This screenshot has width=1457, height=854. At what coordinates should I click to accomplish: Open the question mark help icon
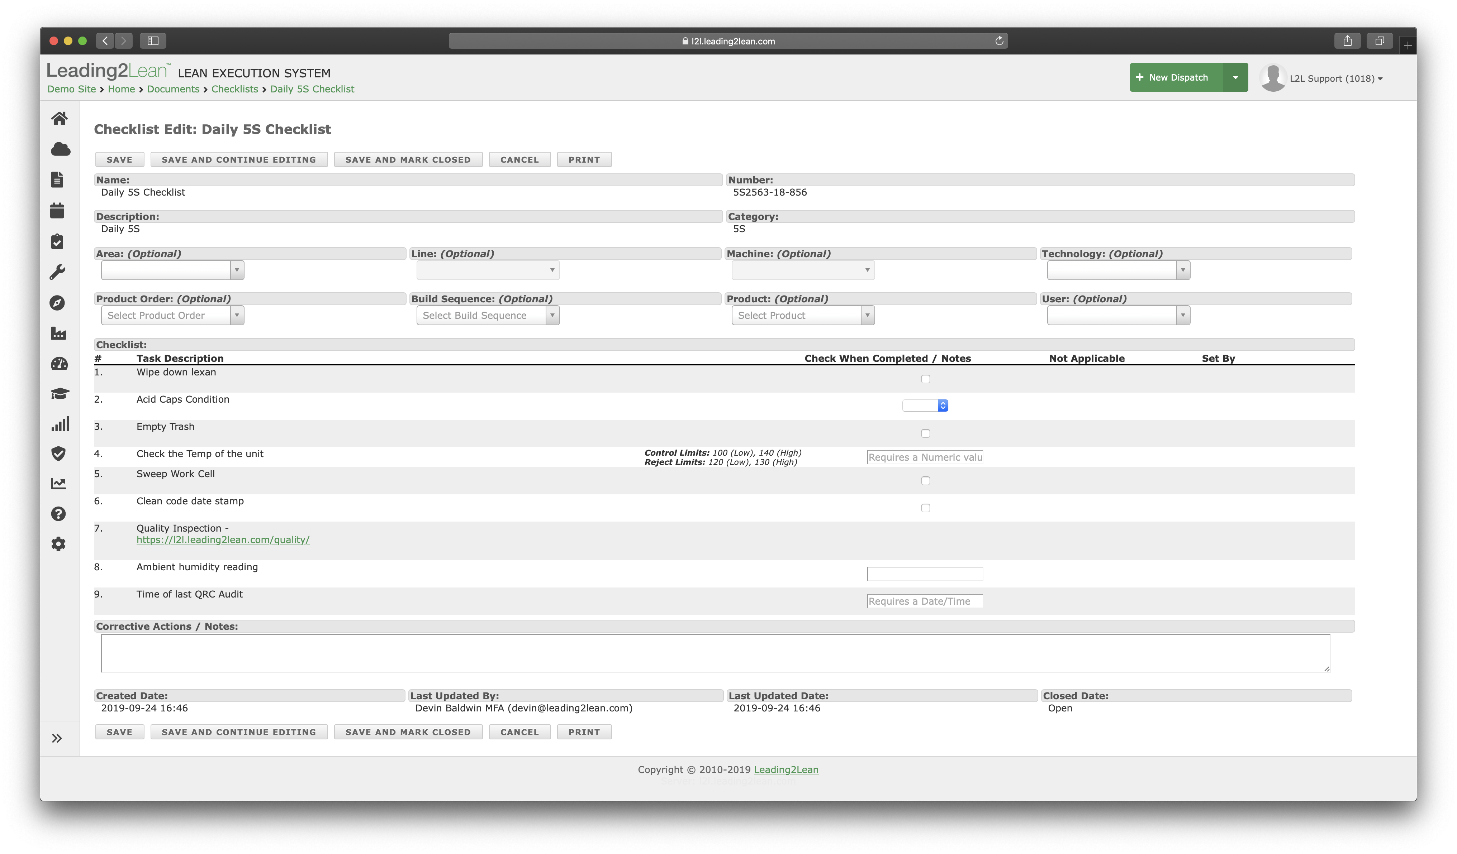pyautogui.click(x=58, y=514)
